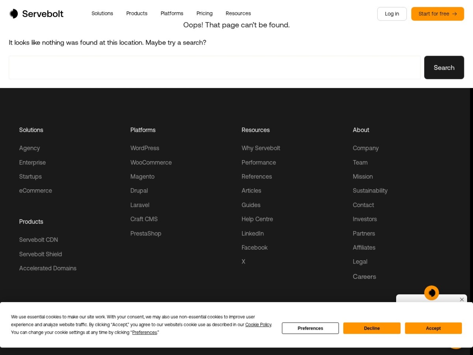Image resolution: width=473 pixels, height=355 pixels.
Task: Open Enterprise footer link
Action: pos(32,163)
